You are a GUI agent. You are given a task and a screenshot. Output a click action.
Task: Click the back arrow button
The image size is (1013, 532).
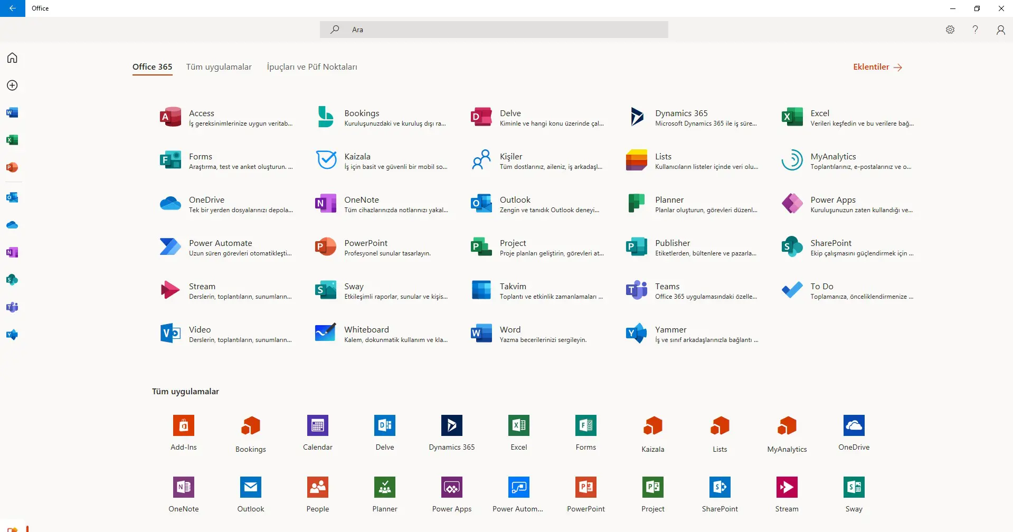click(x=13, y=8)
